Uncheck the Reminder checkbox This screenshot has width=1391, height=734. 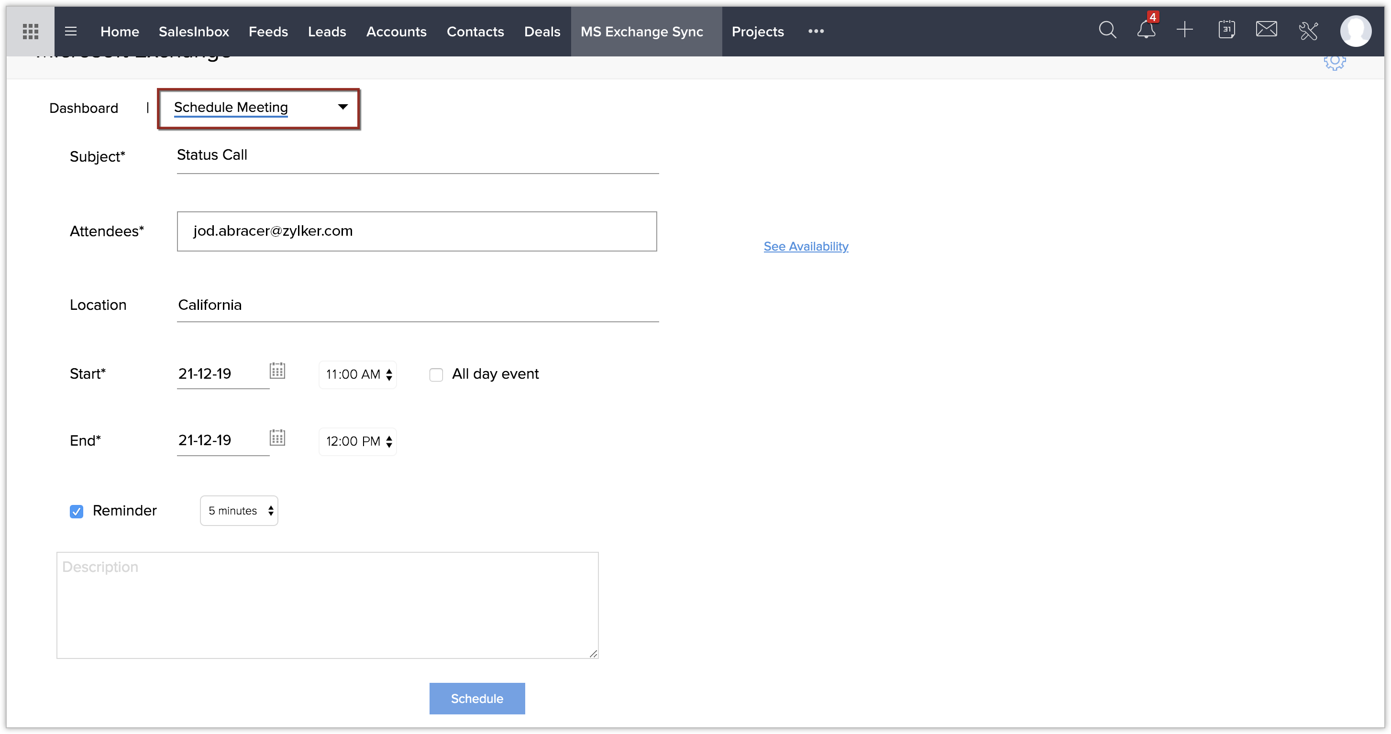click(x=77, y=512)
